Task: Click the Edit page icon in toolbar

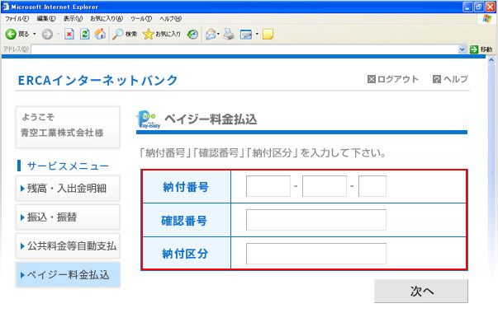Action: pos(246,35)
